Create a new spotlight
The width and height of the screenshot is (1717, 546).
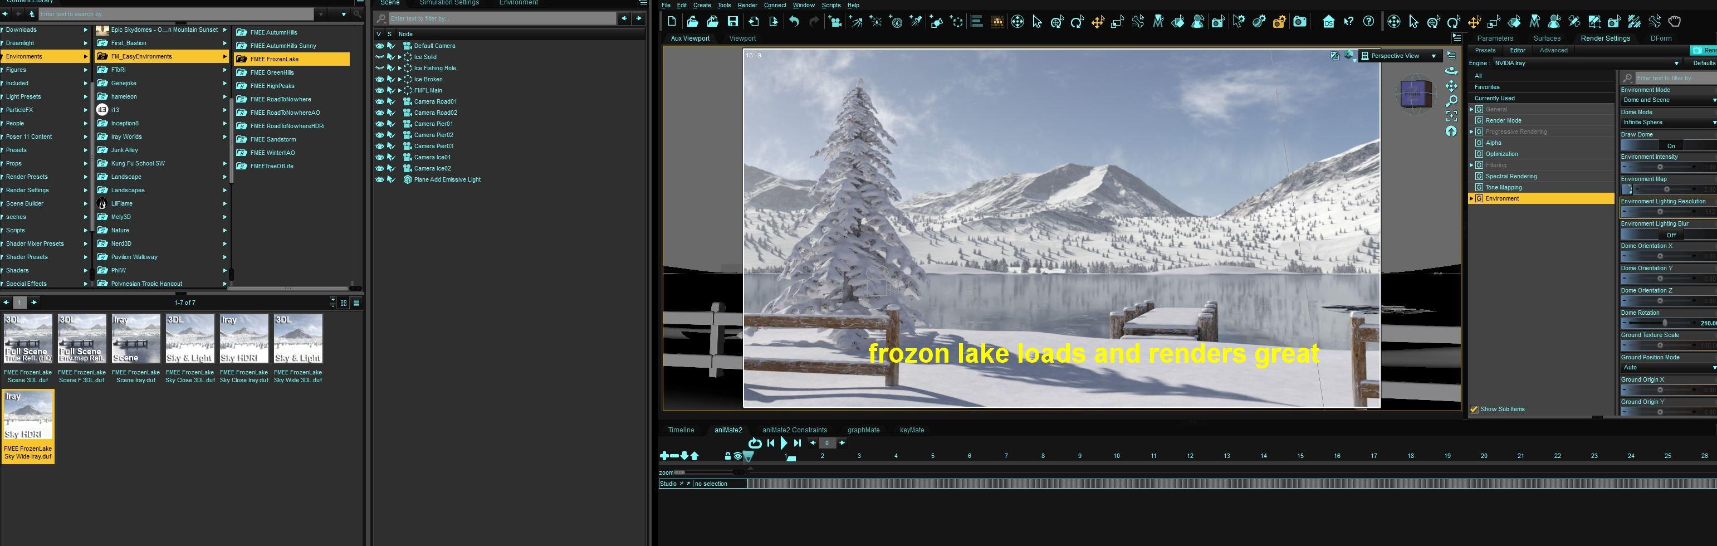click(917, 22)
